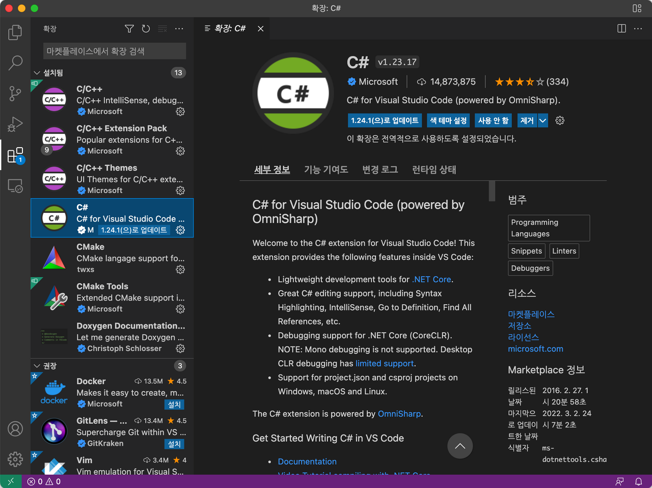Click the marketplace extension search box
The height and width of the screenshot is (488, 652).
(115, 51)
